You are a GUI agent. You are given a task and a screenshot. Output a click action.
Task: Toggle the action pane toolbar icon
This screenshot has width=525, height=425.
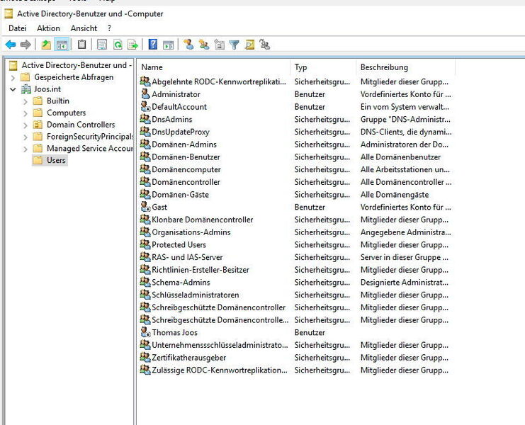[x=169, y=45]
